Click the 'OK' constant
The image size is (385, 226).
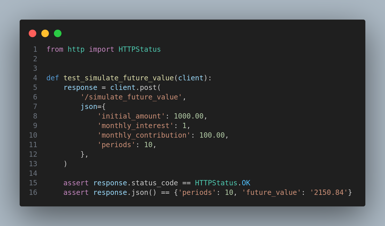[x=246, y=183]
